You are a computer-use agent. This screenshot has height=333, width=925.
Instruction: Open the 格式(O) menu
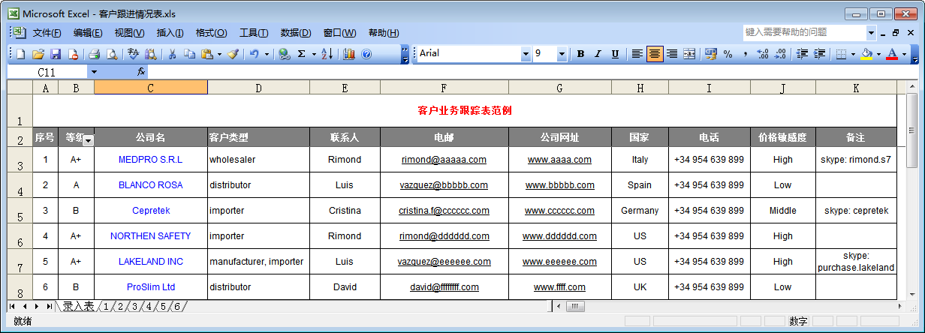pyautogui.click(x=211, y=32)
